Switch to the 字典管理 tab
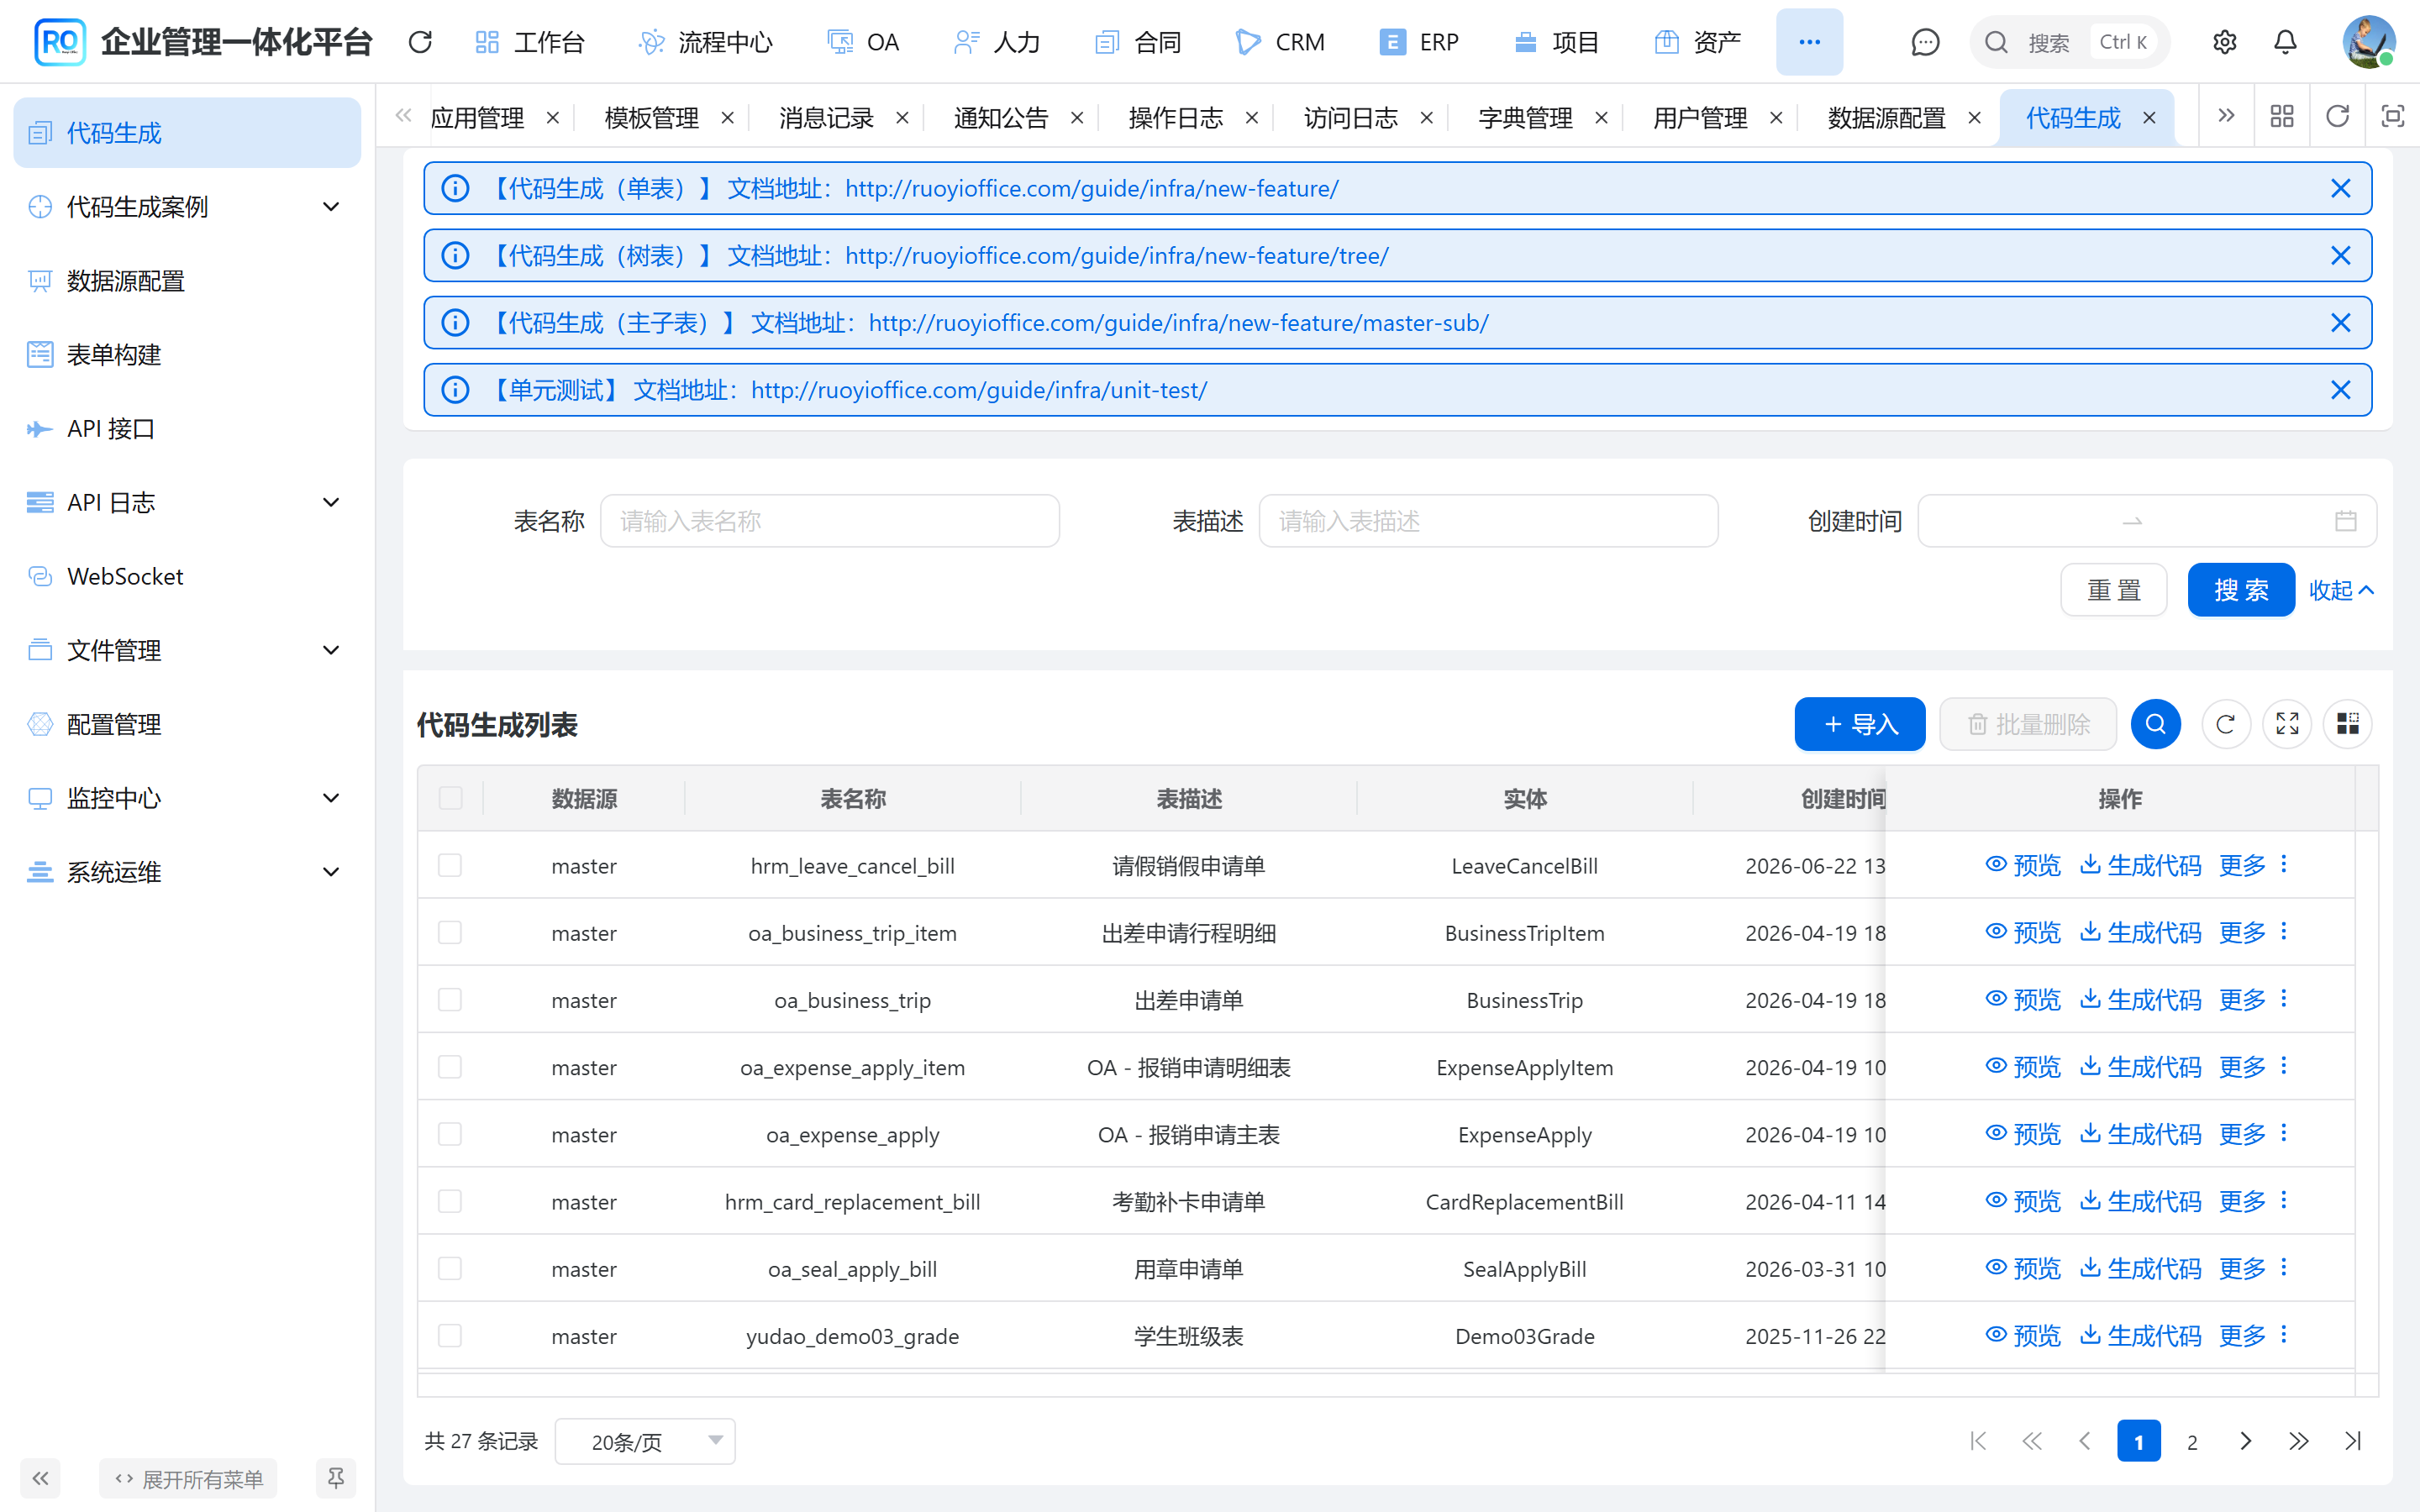 [1525, 118]
